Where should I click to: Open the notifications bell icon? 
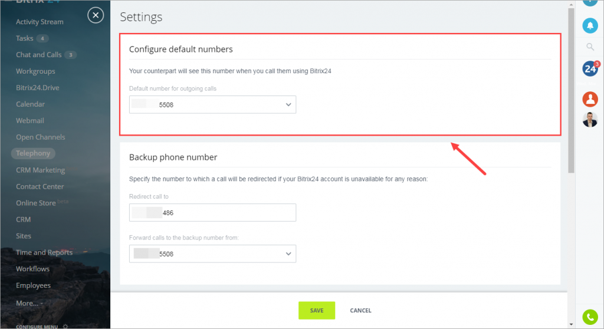(590, 26)
